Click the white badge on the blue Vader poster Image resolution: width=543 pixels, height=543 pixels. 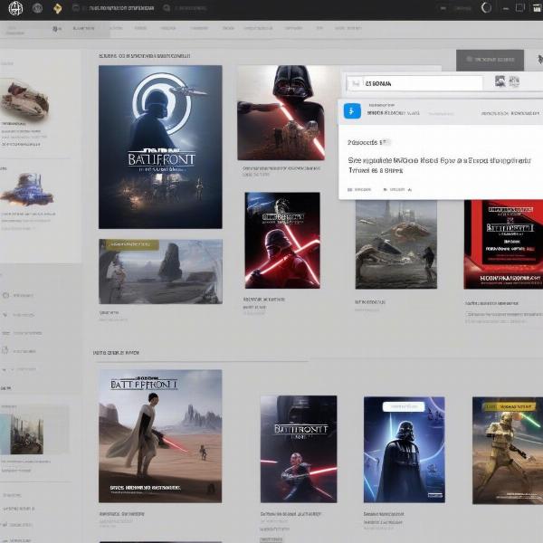coord(404,406)
